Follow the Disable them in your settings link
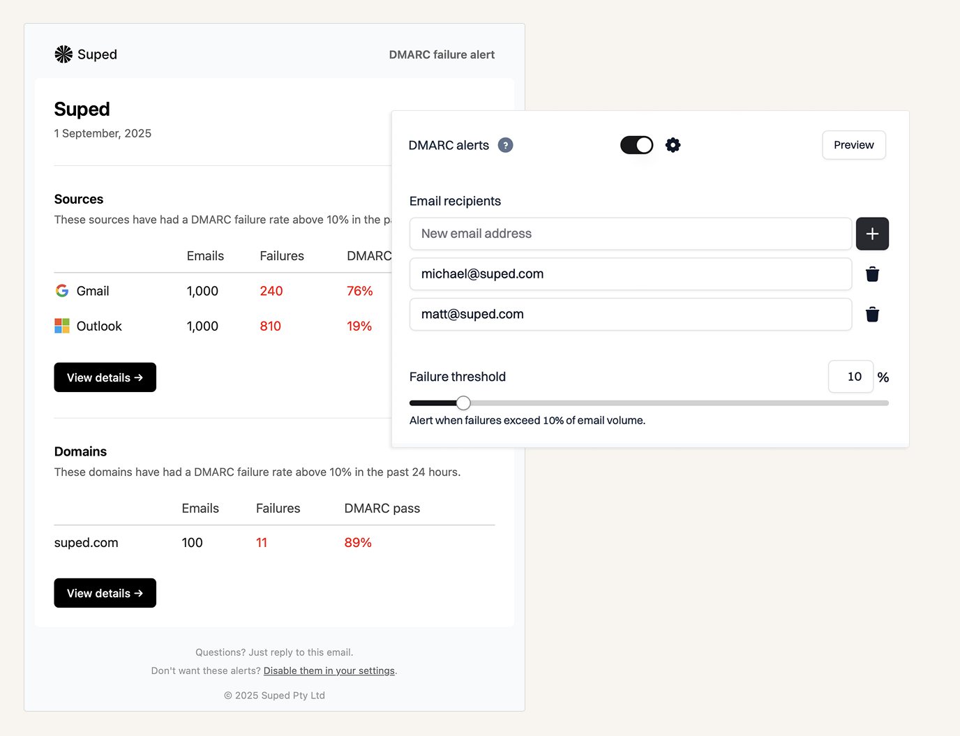 329,671
